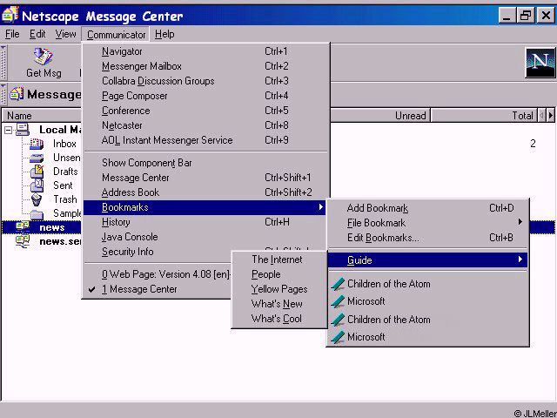557x418 pixels.
Task: Click the toolbar collapse grip beside Get Msg
Action: click(3, 62)
